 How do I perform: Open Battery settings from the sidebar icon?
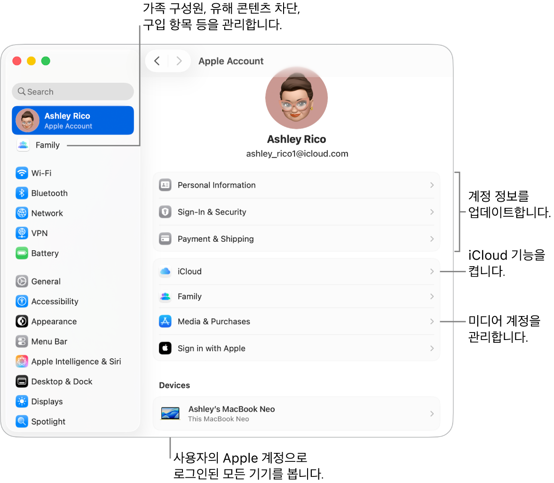[x=22, y=253]
